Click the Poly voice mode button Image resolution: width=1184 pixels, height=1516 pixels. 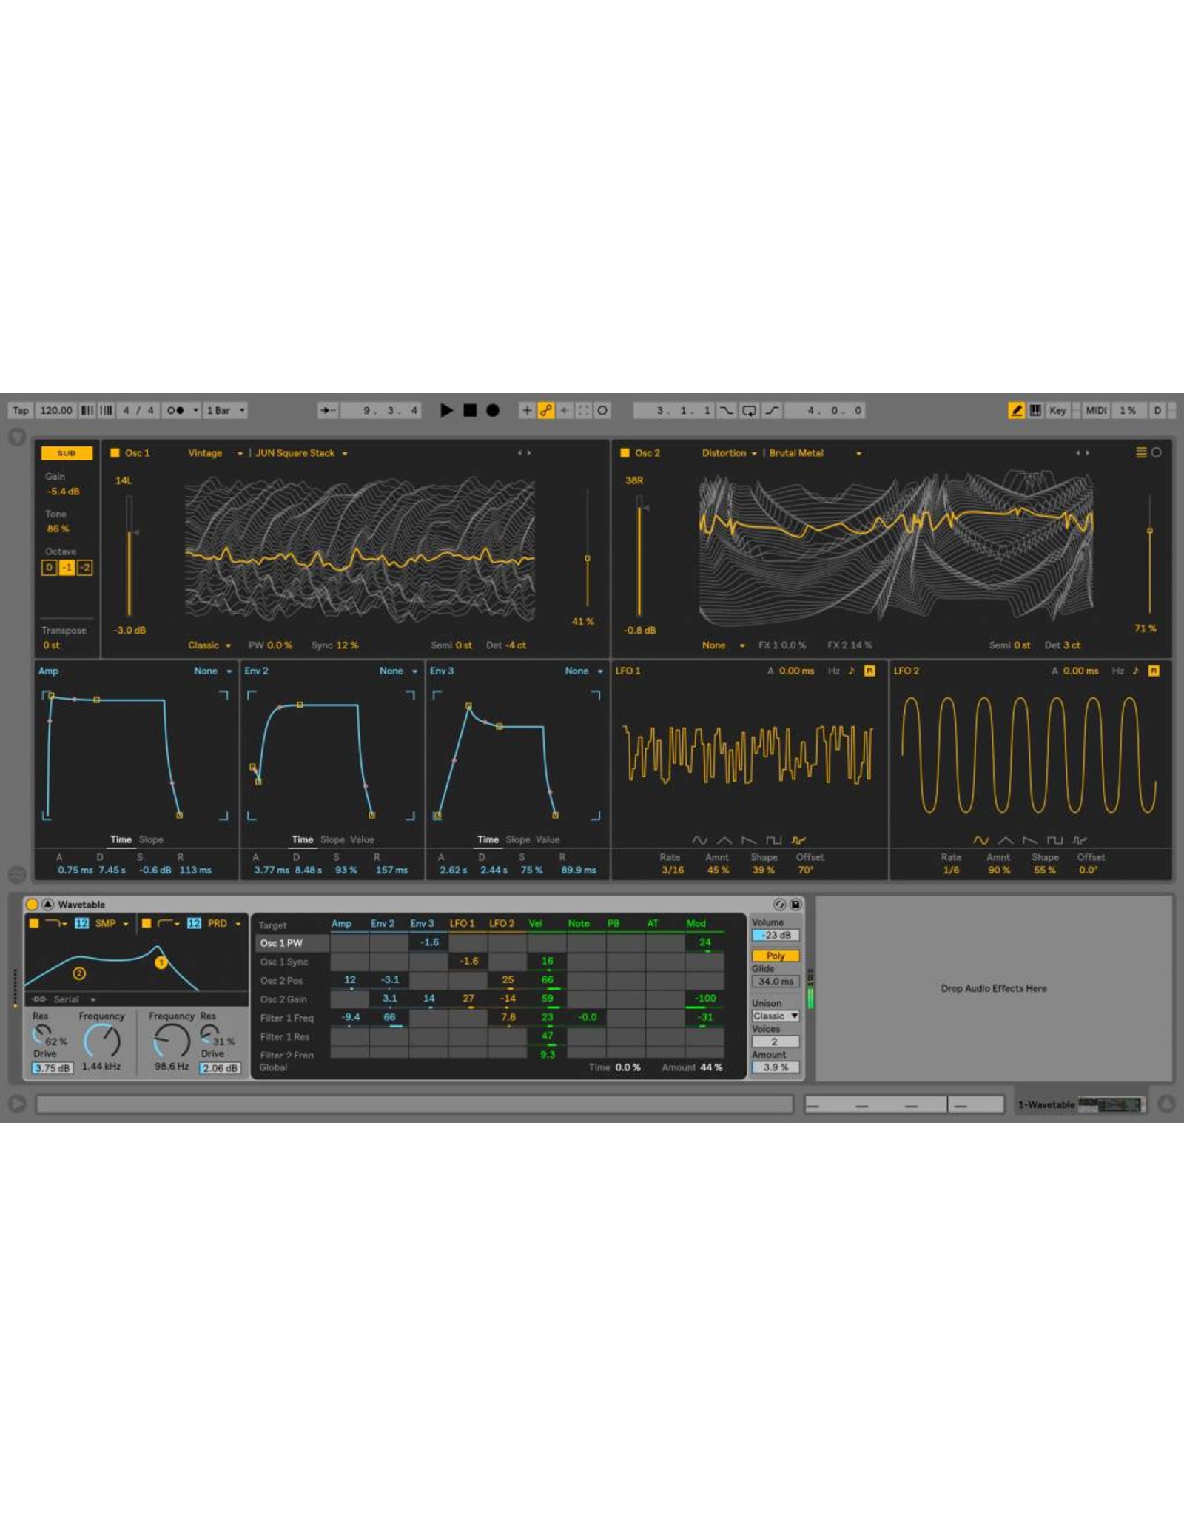tap(775, 956)
